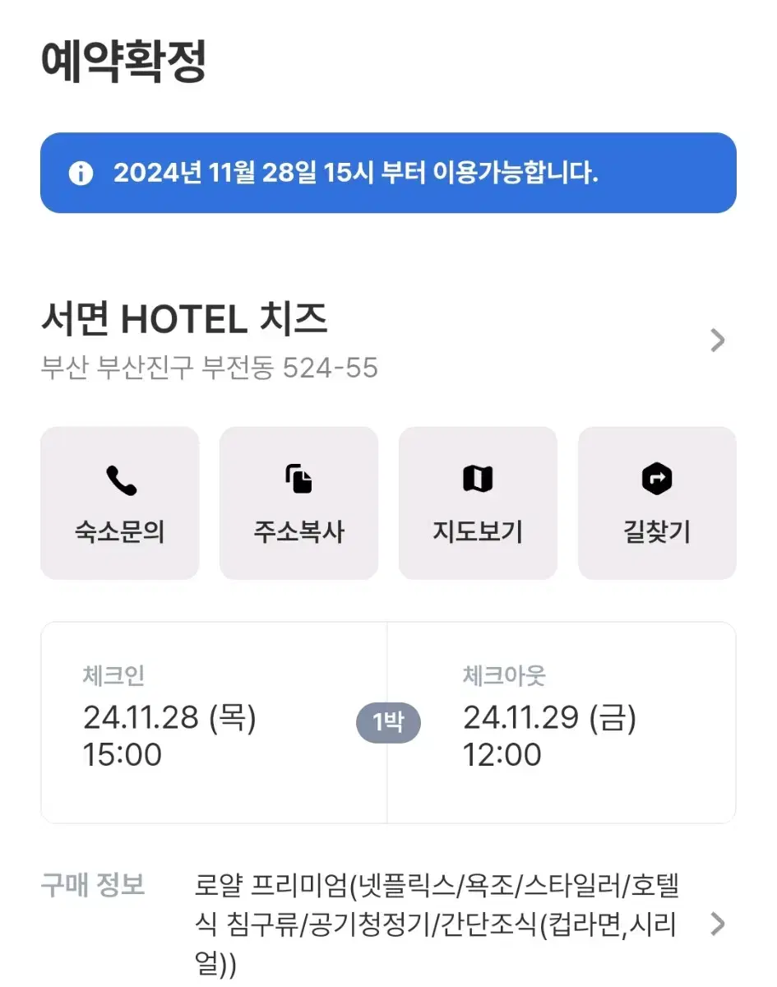
Task: Tap the 예약확정 page heading
Action: coord(123,62)
